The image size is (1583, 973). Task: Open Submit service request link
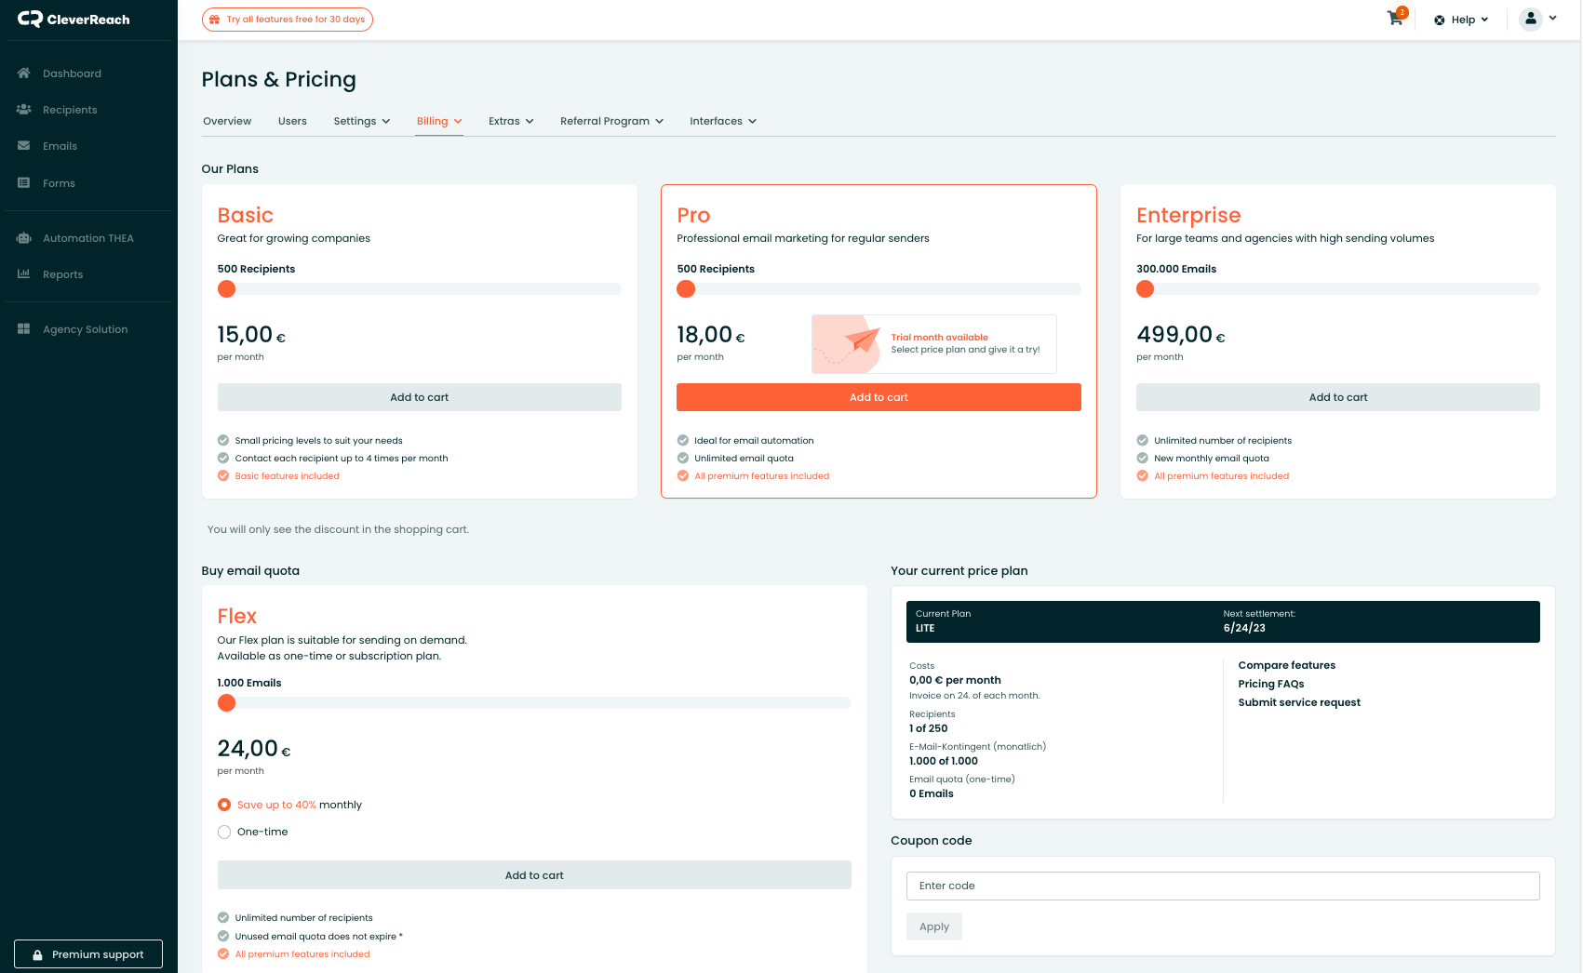(x=1299, y=702)
